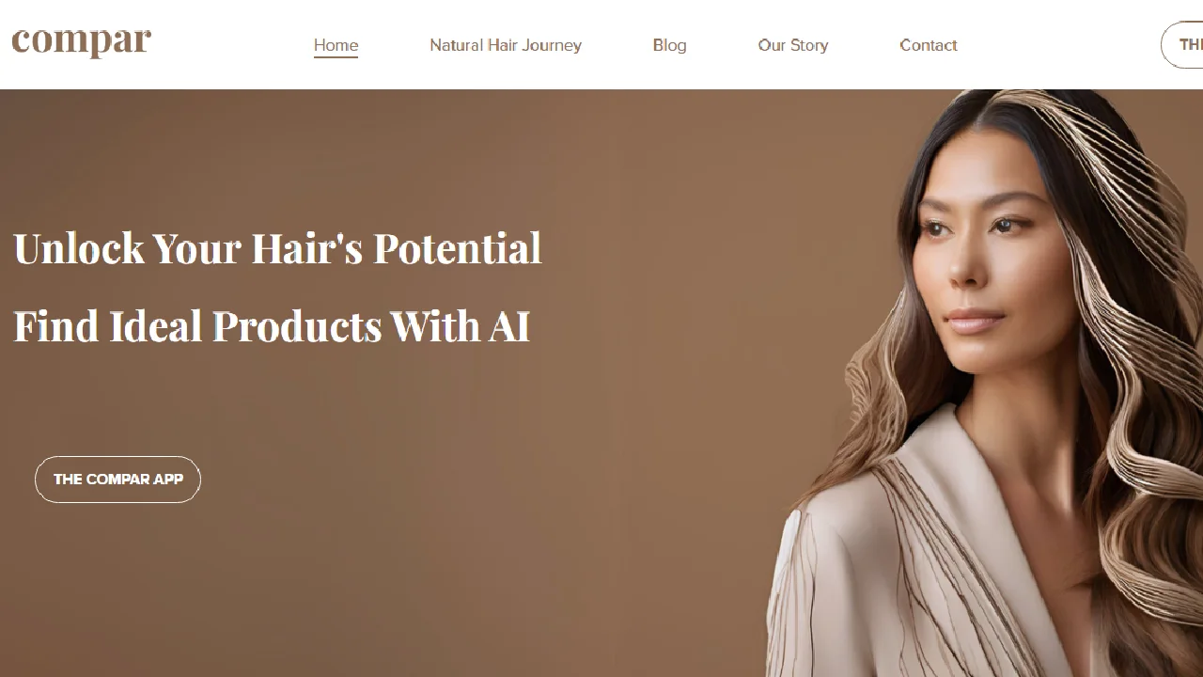Click the word Ideal in the headline
The image size is (1203, 677).
pos(156,326)
